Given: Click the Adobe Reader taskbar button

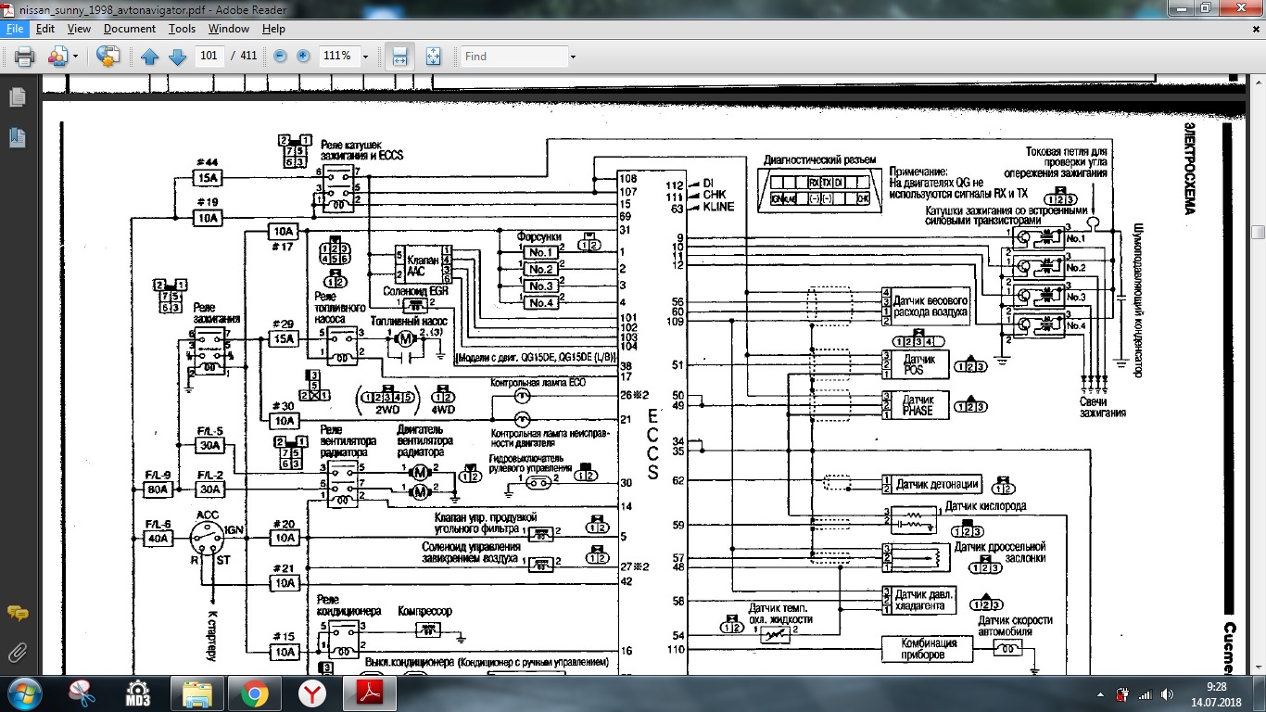Looking at the screenshot, I should [x=369, y=693].
